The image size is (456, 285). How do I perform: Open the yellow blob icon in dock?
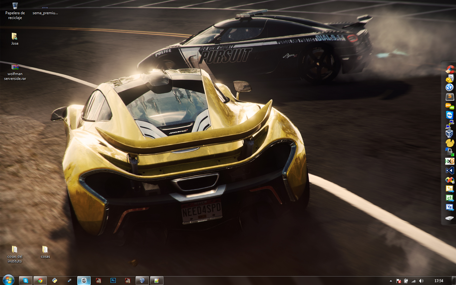click(450, 143)
